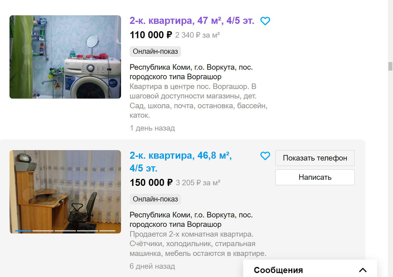Click the page vertical scrollbar thumb

[x=390, y=66]
